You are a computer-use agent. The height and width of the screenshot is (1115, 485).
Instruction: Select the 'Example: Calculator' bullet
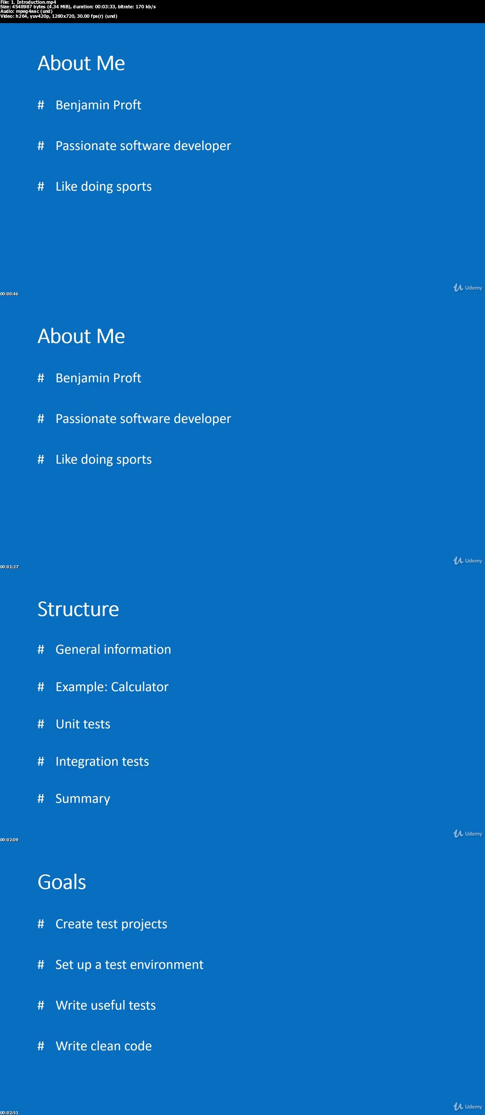pyautogui.click(x=112, y=687)
